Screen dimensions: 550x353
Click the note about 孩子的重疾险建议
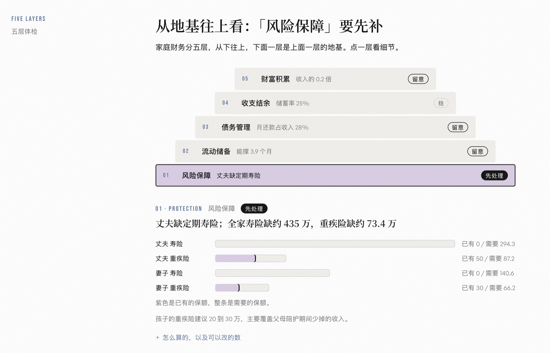pos(253,319)
